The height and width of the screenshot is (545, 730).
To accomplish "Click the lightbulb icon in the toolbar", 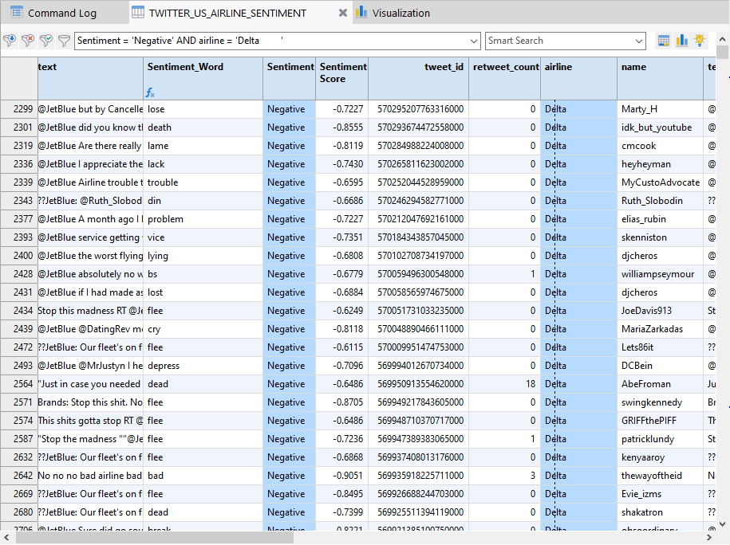I will coord(699,41).
